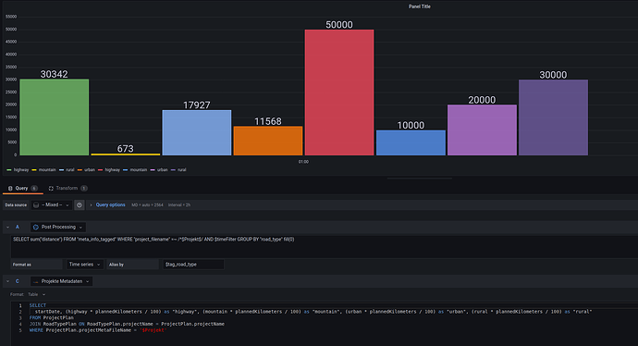Click the green bar valued 30342
This screenshot has height=346, width=638.
(55, 117)
